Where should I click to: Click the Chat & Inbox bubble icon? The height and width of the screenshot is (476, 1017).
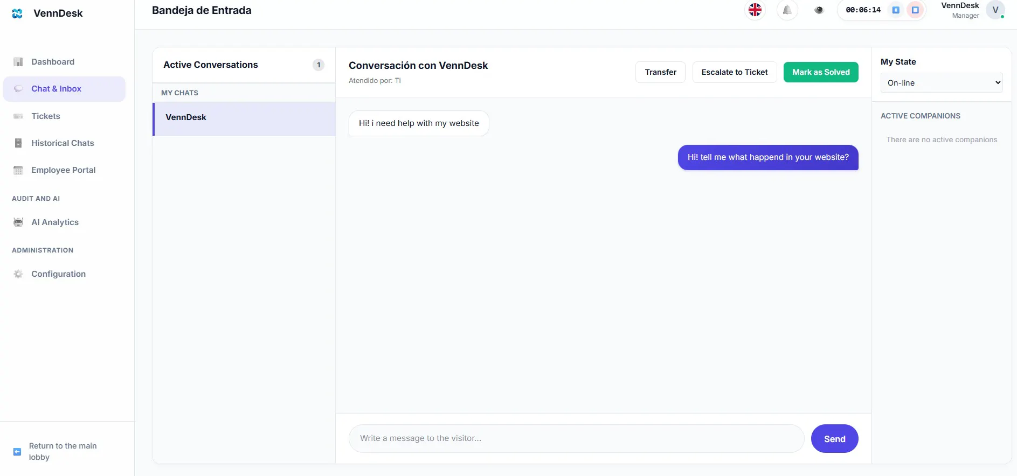(18, 89)
